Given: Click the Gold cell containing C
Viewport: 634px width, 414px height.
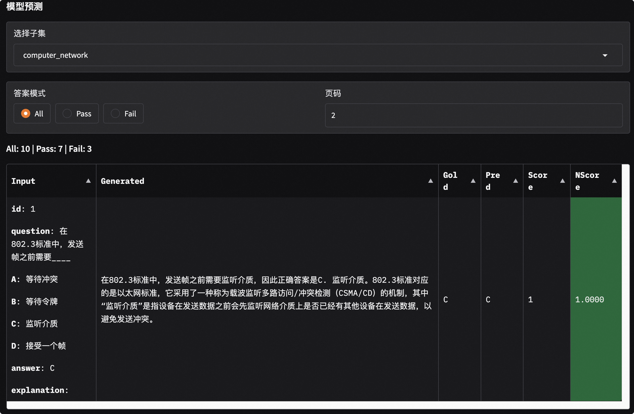Looking at the screenshot, I should (x=446, y=299).
